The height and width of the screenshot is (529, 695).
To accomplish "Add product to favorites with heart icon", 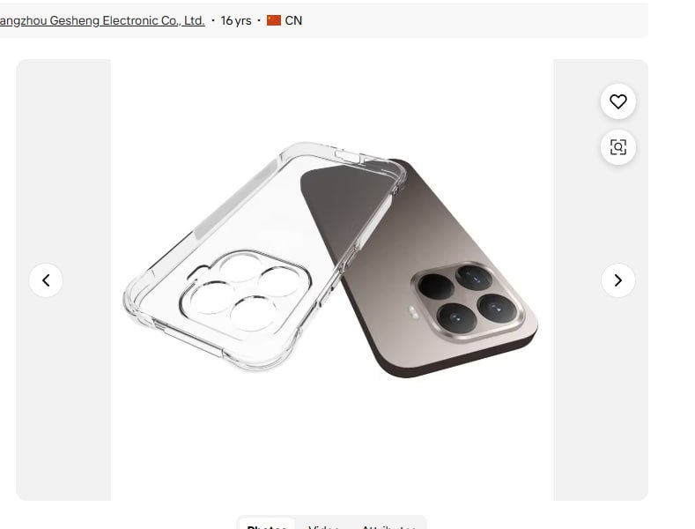I will click(617, 101).
